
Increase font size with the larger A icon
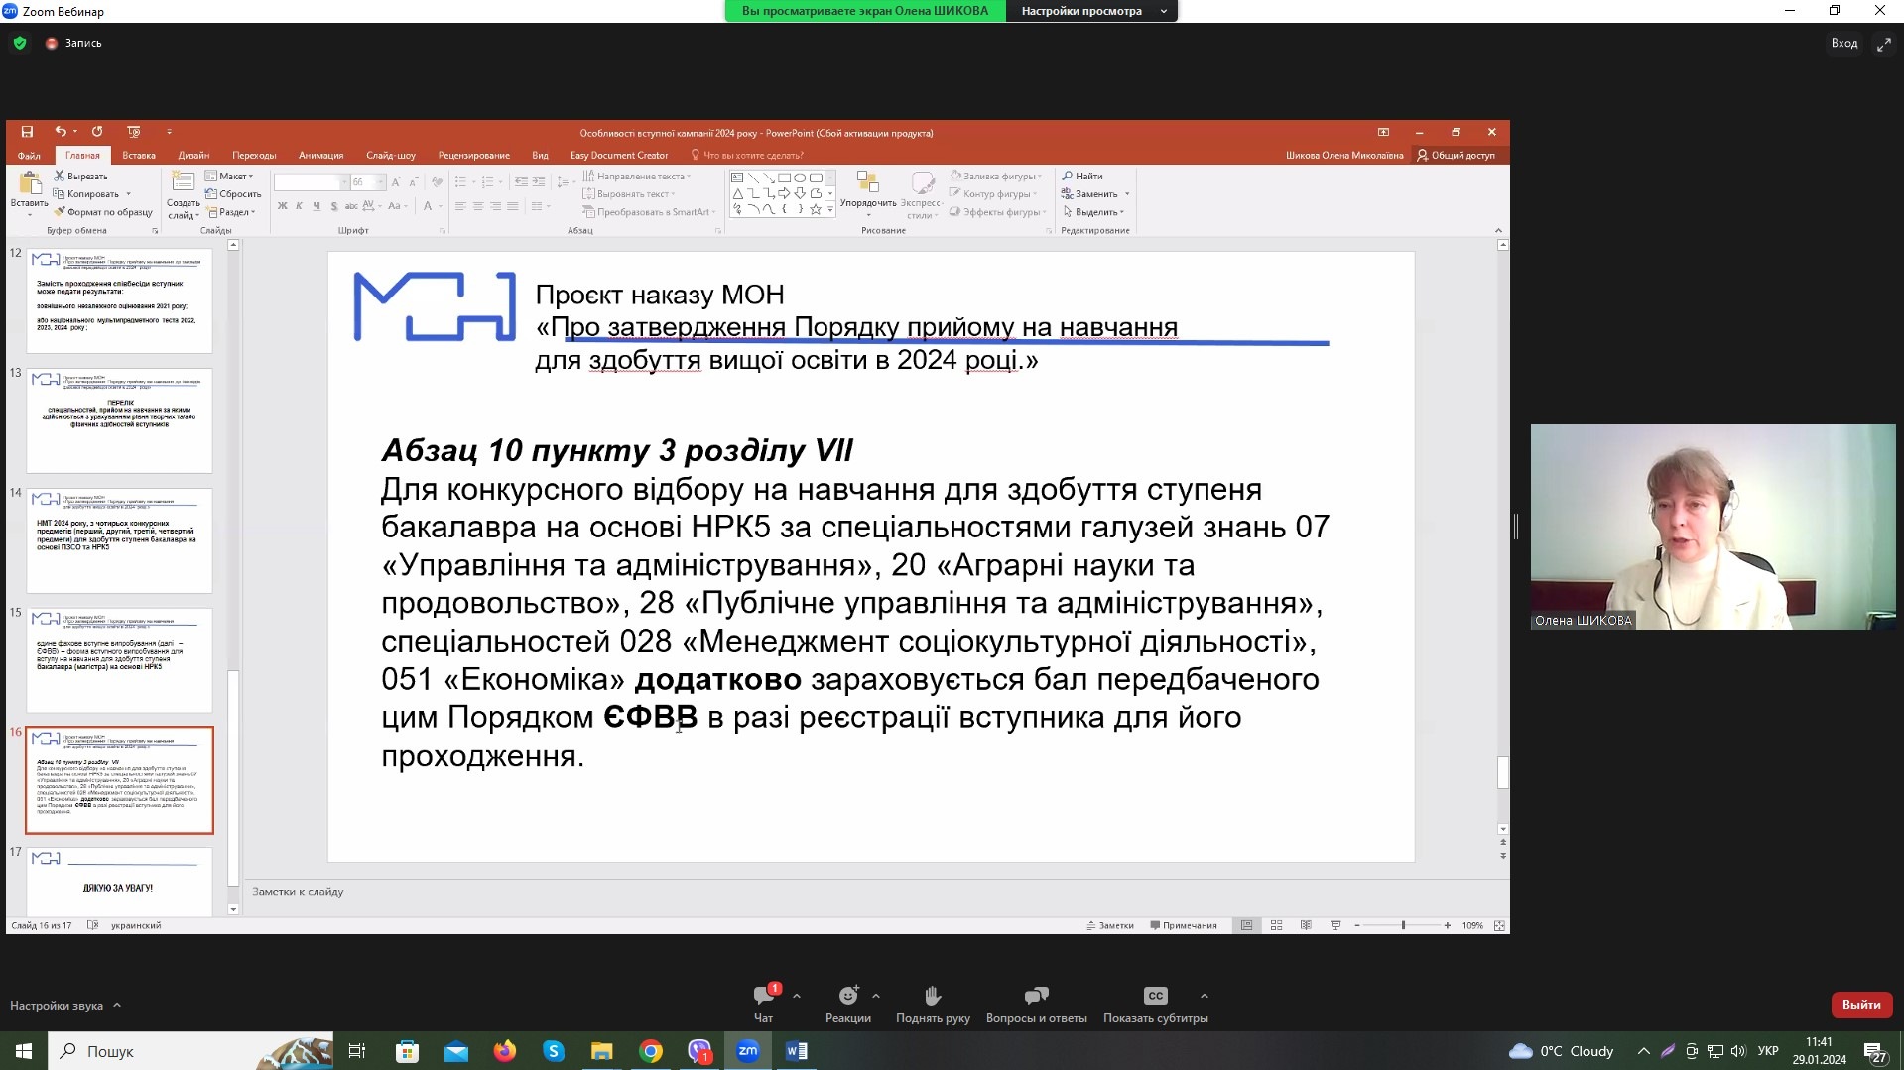click(x=396, y=182)
